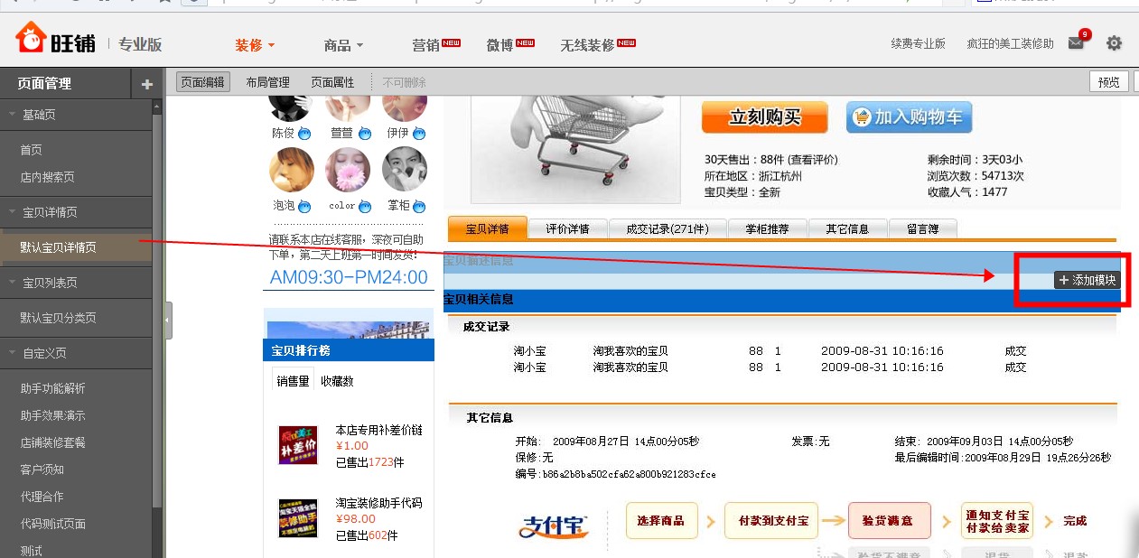The image size is (1139, 558).
Task: Click the 续费专业版 link
Action: (x=917, y=42)
